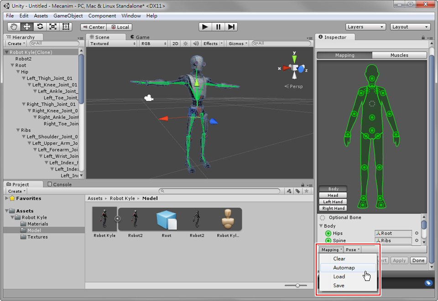Click the Project search field
438x301 pixels.
(219, 191)
